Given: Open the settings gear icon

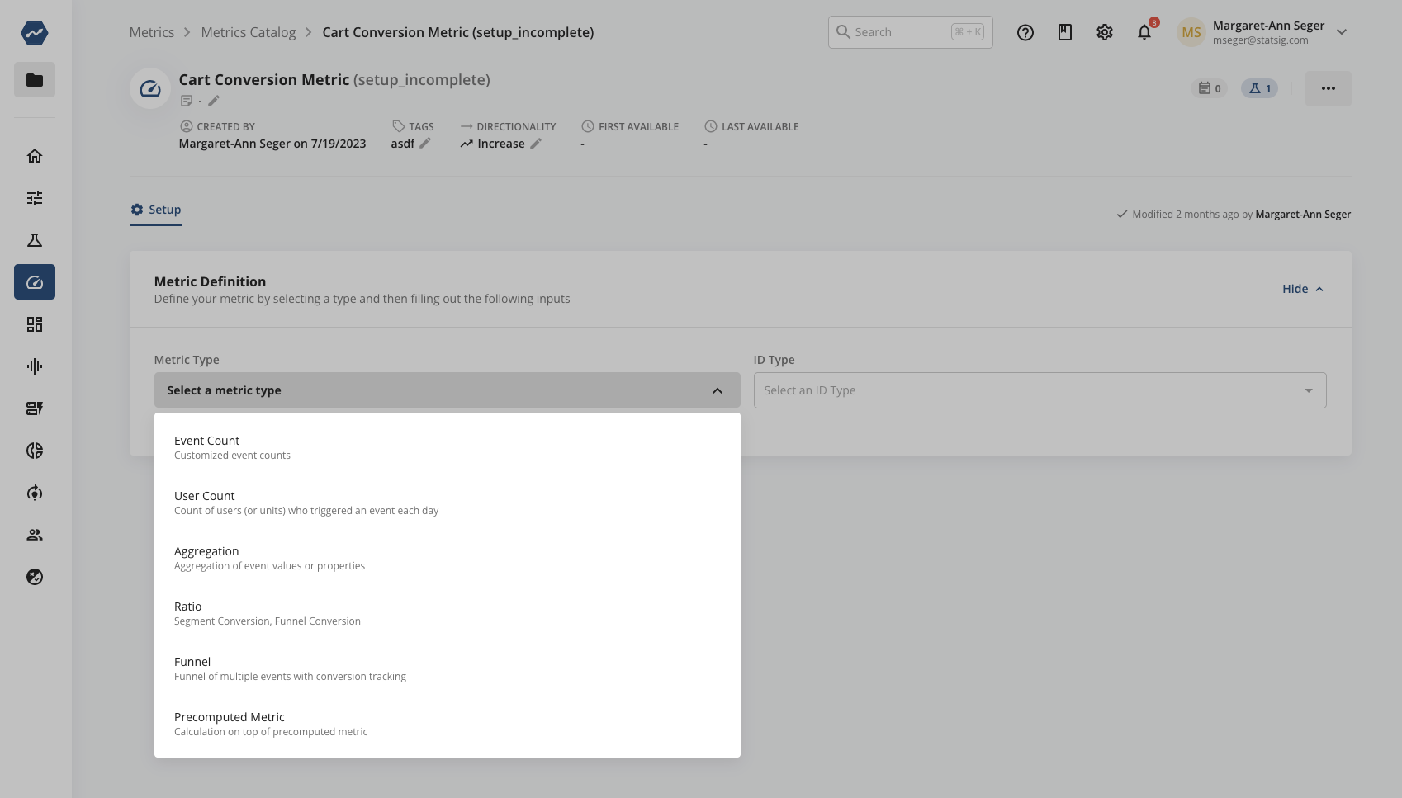Looking at the screenshot, I should [x=1104, y=32].
